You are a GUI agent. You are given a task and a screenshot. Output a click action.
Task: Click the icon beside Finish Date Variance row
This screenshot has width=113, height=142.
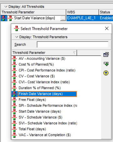(x=14, y=94)
